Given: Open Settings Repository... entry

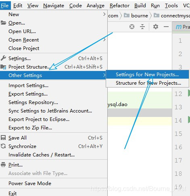Looking at the screenshot, I should (x=54, y=102).
